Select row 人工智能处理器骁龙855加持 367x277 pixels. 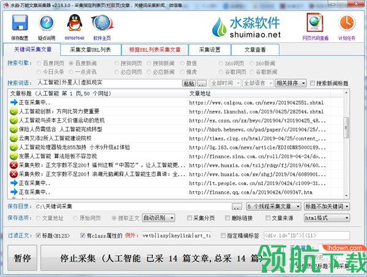[177, 147]
